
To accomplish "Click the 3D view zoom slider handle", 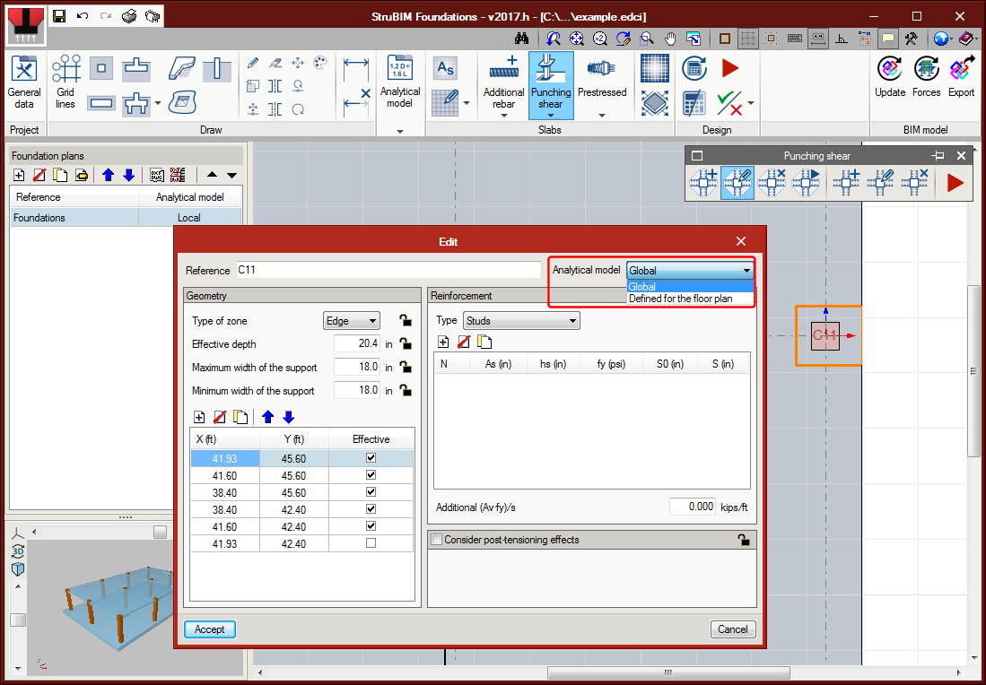I will [17, 620].
